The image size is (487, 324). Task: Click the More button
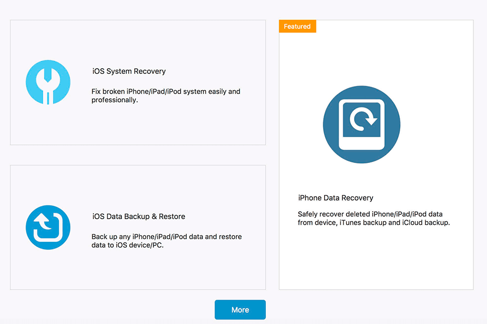pos(240,309)
